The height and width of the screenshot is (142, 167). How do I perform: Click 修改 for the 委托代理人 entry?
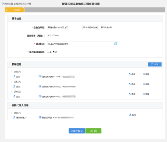(x=133, y=115)
